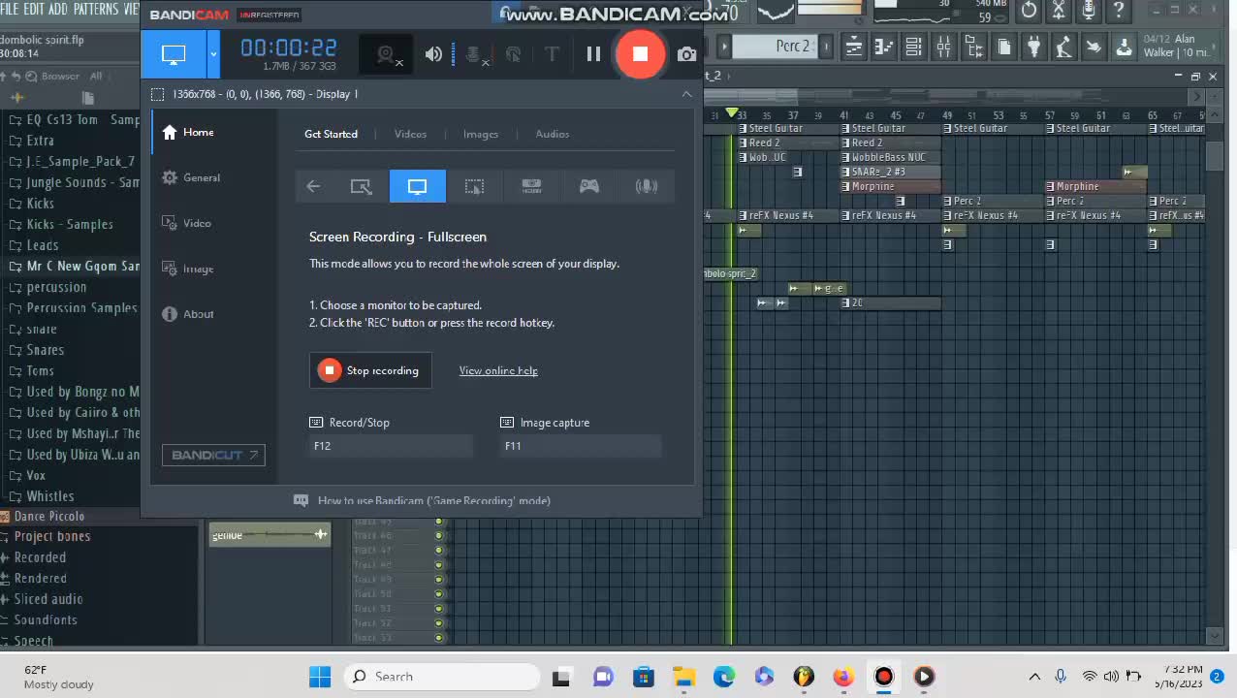Collapse the Bandicam panel with chevron

[x=686, y=94]
